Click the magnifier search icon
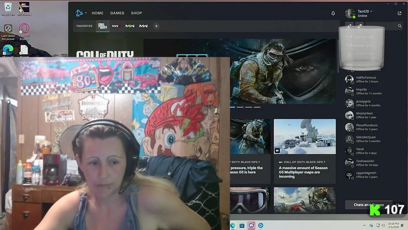Viewport: 408px width, 230px height. 400,26
